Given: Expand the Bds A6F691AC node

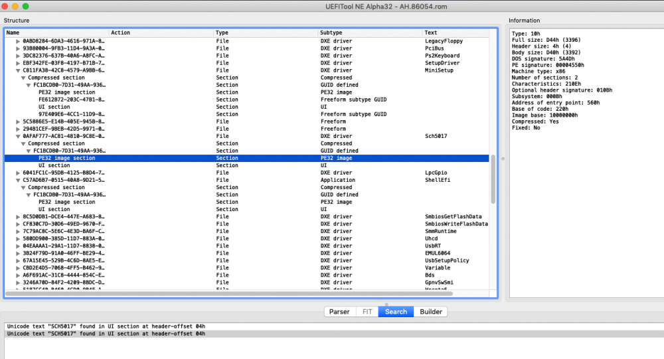Looking at the screenshot, I should click(x=18, y=275).
